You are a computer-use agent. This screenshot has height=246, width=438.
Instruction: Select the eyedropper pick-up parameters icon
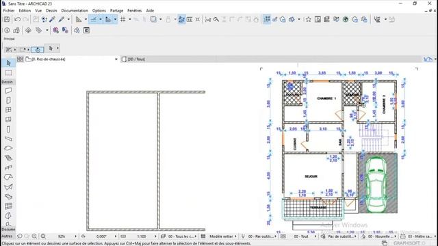point(52,19)
